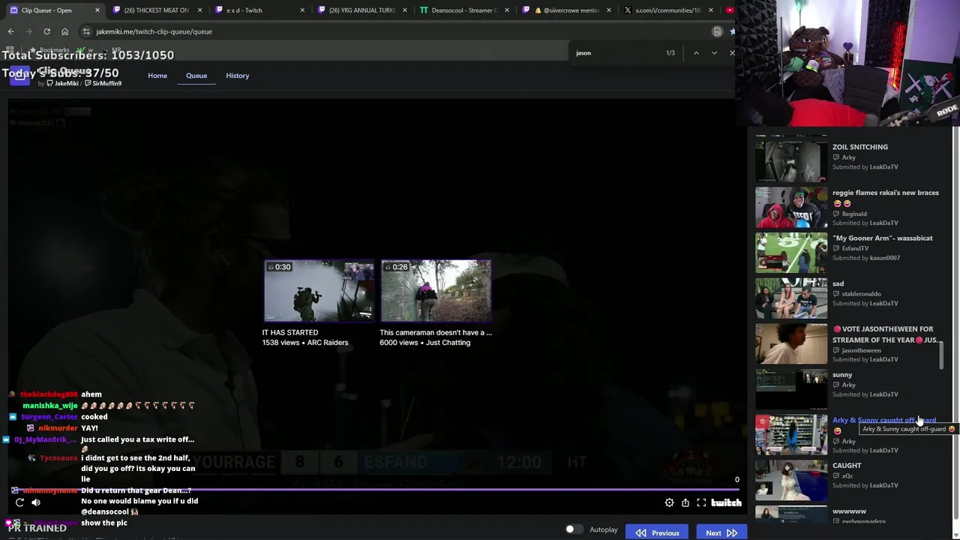960x540 pixels.
Task: Select 'VOTE JASONTHEWEEN FOR STREAMER OF THE YEAR' clip
Action: 886,334
